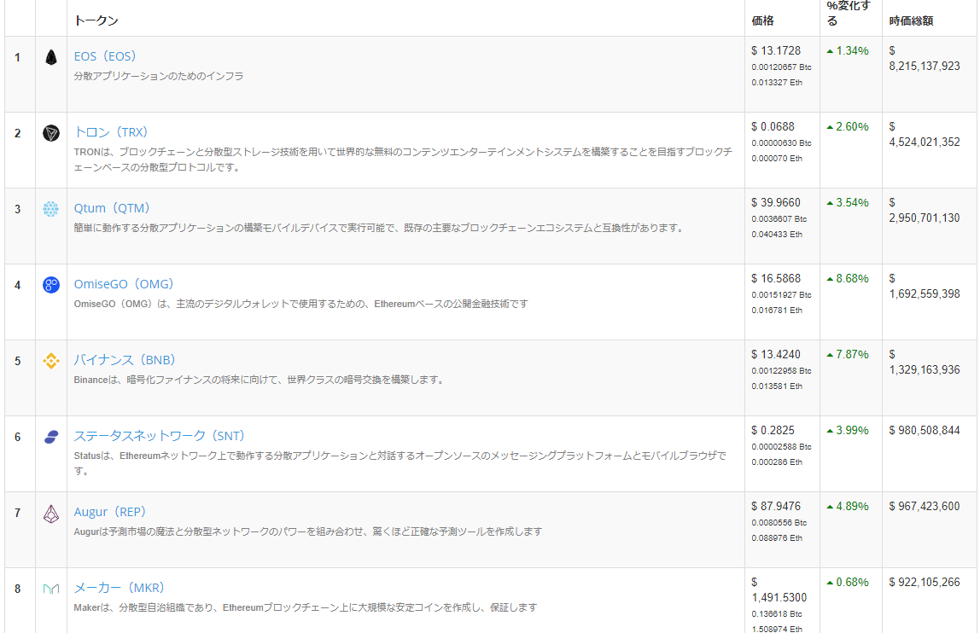The height and width of the screenshot is (633, 980).
Task: Click the 7.87% change for BNB
Action: (848, 354)
